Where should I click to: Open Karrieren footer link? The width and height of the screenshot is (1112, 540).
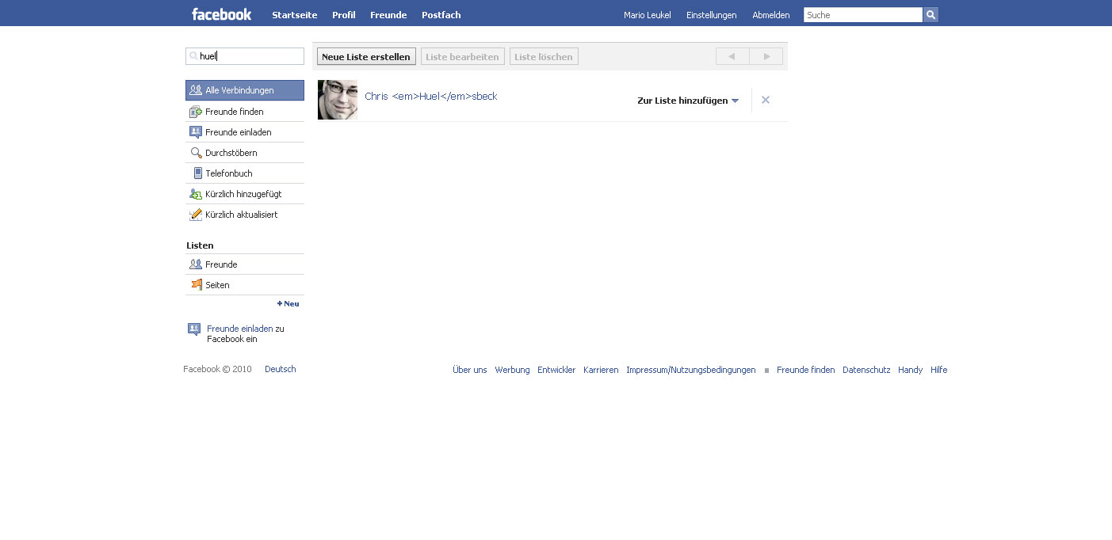tap(601, 370)
